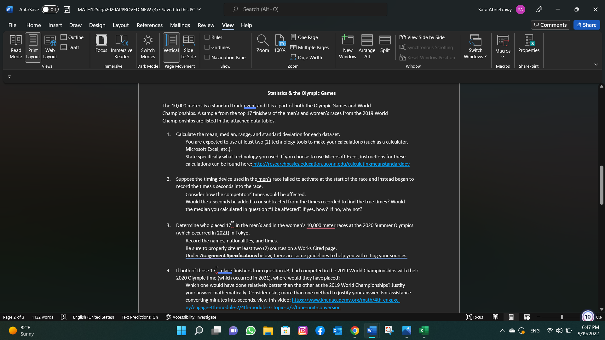The width and height of the screenshot is (605, 340).
Task: Open the document title dropdown
Action: (199, 9)
